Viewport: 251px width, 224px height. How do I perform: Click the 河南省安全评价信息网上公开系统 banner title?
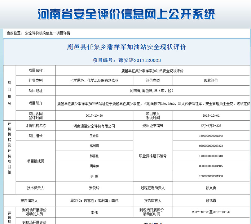pos(126,14)
